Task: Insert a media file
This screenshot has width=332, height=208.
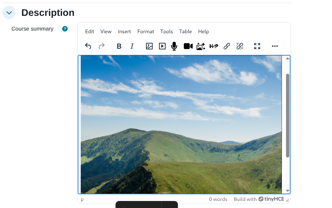Action: pos(162,46)
